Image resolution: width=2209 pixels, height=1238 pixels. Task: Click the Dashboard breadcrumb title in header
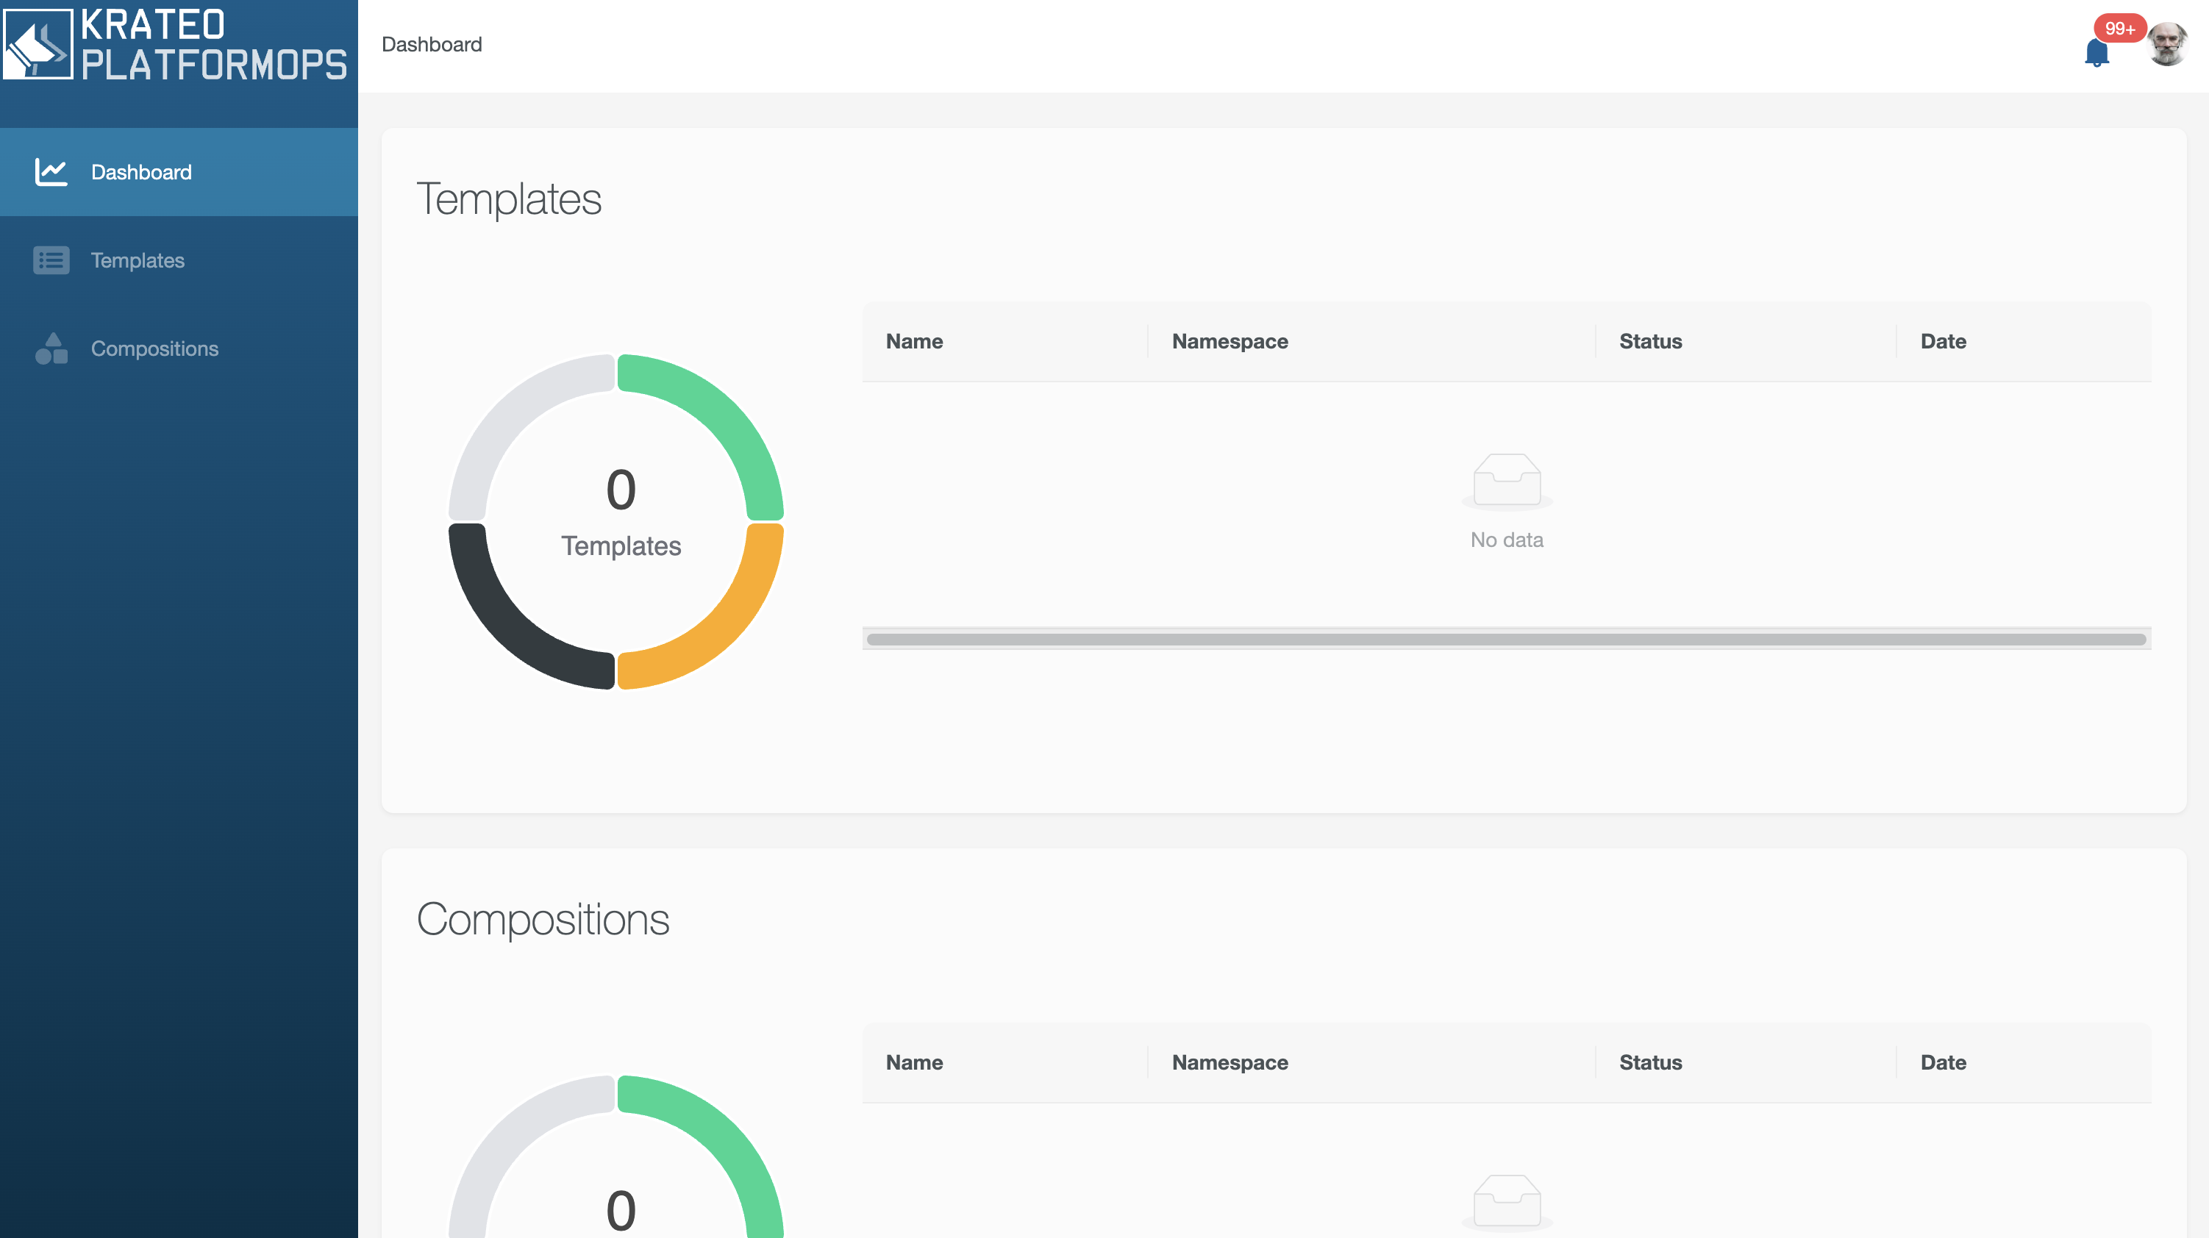pos(432,45)
